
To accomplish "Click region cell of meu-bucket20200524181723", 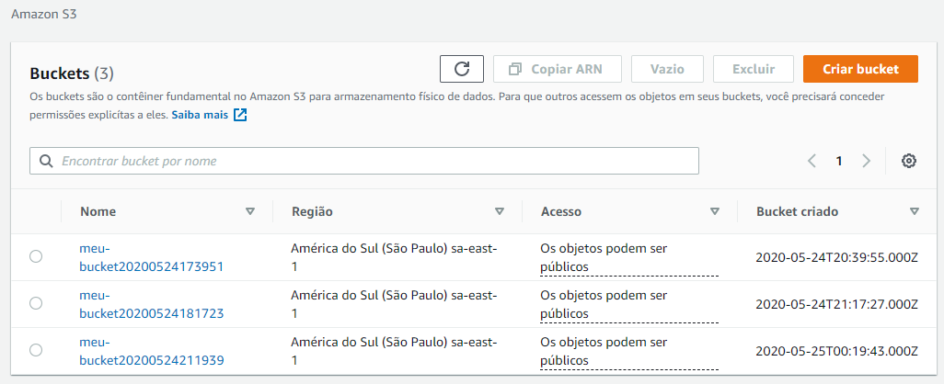I will [394, 304].
